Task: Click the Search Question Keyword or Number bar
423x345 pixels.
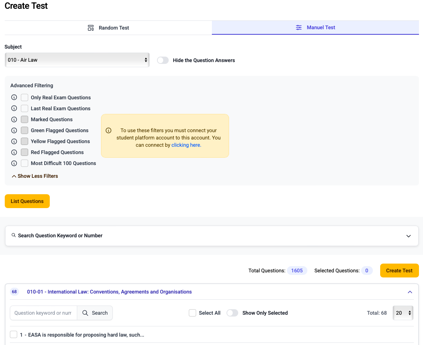Action: click(x=211, y=236)
